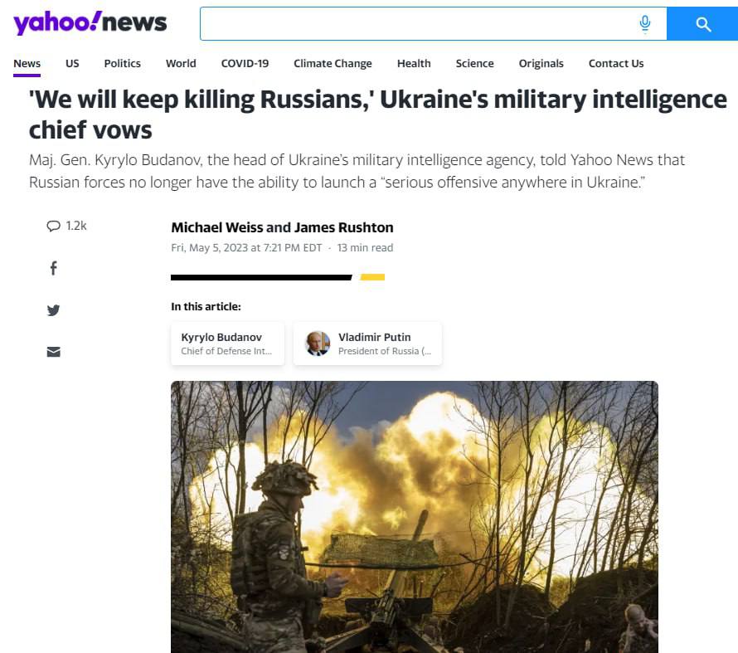Select COVID-19 in the navigation bar
Image resolution: width=738 pixels, height=653 pixels.
click(245, 64)
